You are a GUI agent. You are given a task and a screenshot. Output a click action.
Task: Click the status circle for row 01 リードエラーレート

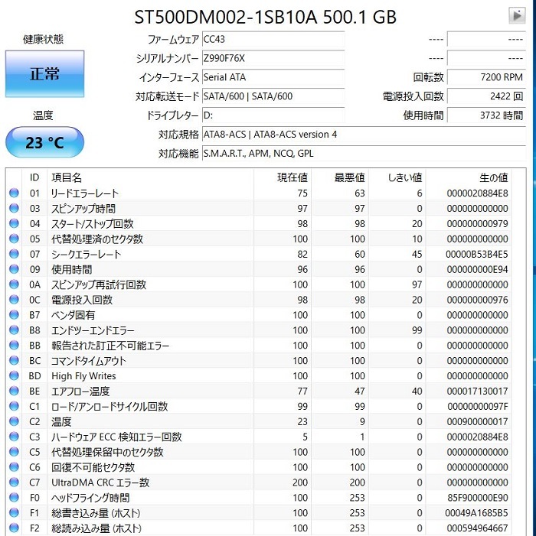(x=14, y=193)
